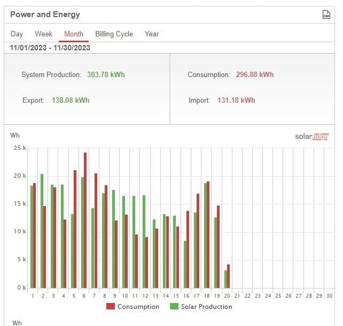Click the 25 k y-axis label

tap(20, 148)
